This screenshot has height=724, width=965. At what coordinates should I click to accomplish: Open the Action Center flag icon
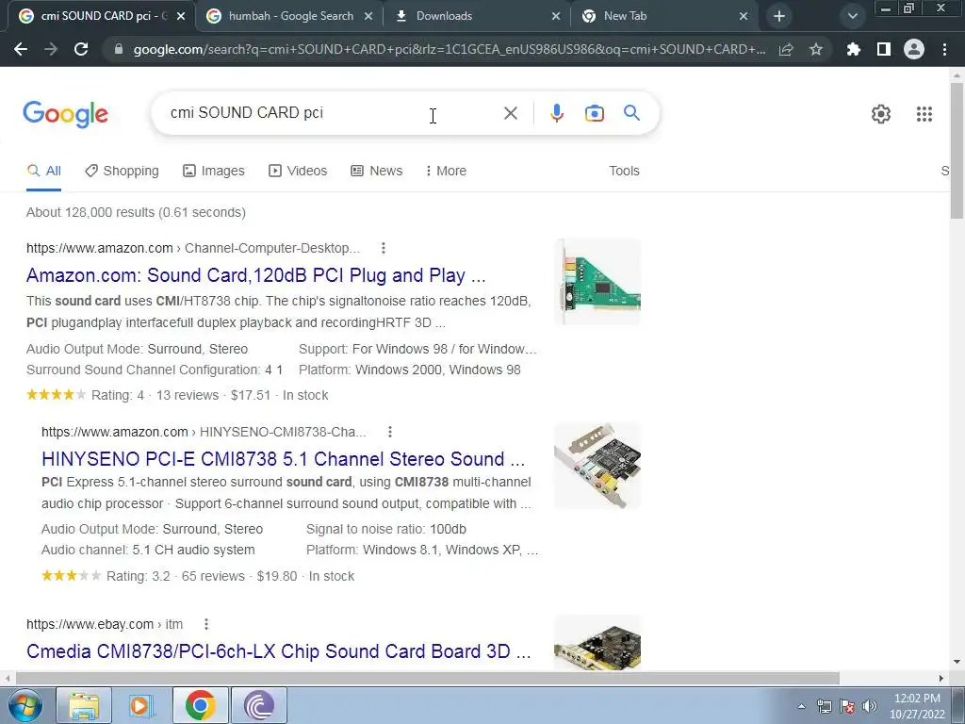coord(847,706)
